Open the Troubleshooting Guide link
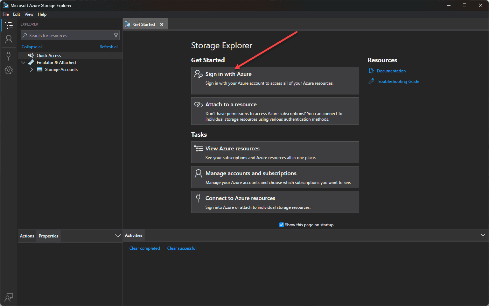This screenshot has height=306, width=489. [398, 81]
